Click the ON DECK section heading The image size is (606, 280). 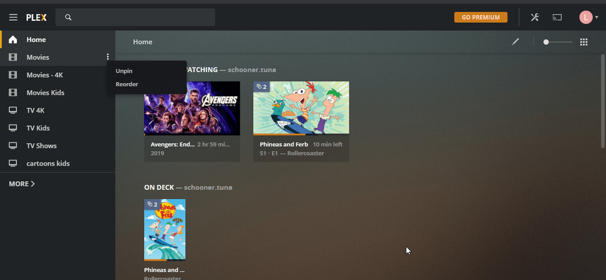pos(159,187)
